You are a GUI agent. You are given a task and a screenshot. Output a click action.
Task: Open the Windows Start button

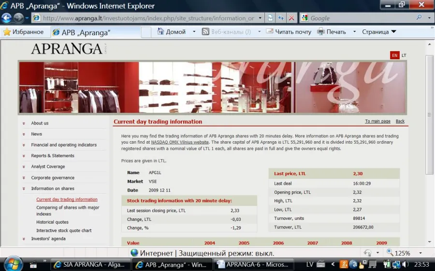point(12,265)
